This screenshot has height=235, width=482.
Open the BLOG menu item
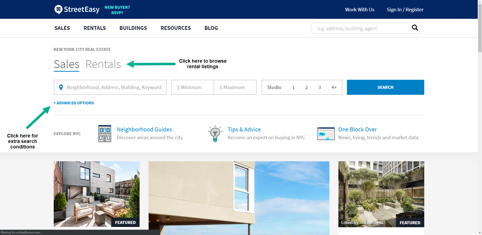211,28
